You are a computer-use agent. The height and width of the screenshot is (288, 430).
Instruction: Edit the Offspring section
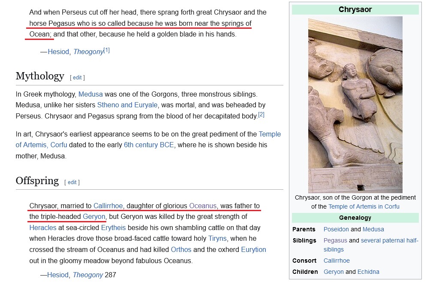pyautogui.click(x=72, y=182)
